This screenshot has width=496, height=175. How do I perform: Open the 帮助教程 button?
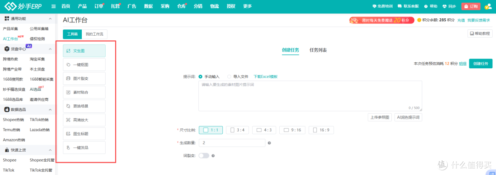480,33
